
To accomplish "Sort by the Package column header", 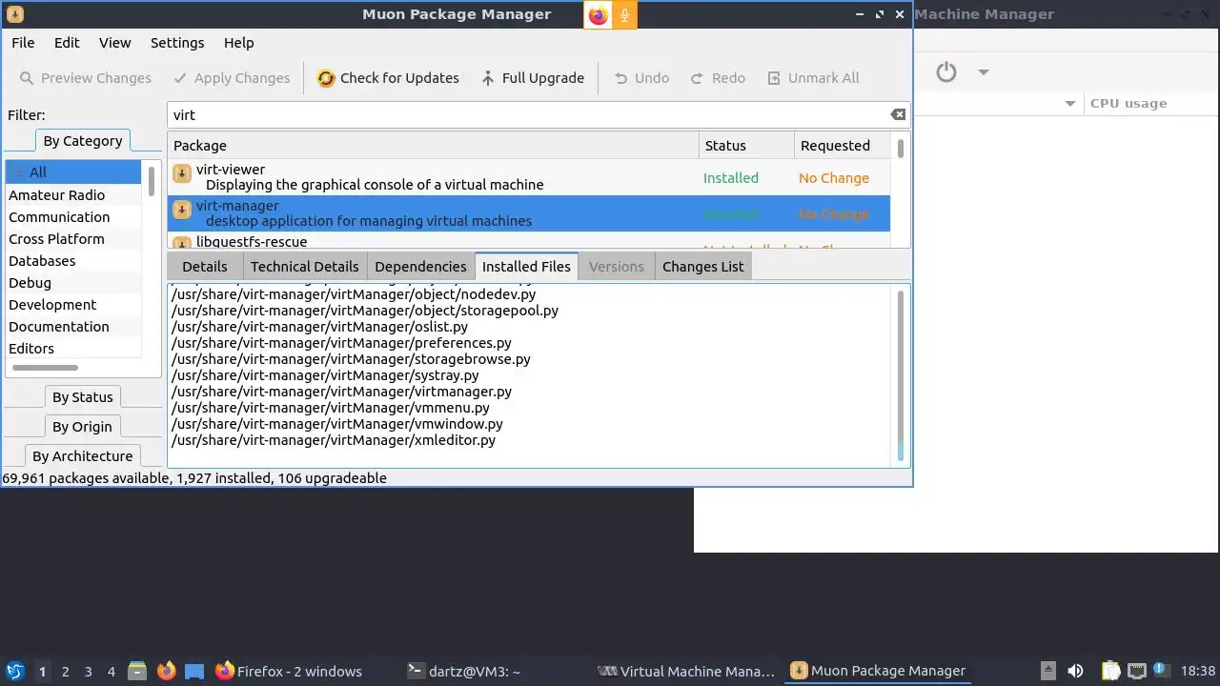I will (x=434, y=146).
